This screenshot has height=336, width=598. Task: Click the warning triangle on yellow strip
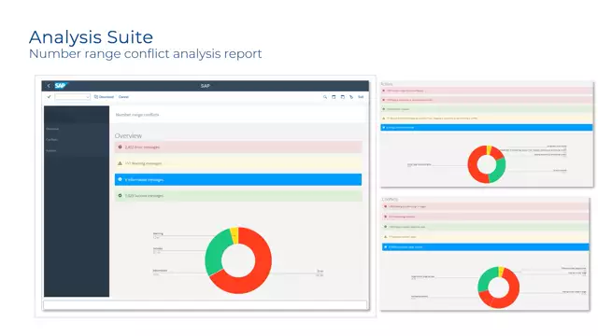(x=120, y=163)
